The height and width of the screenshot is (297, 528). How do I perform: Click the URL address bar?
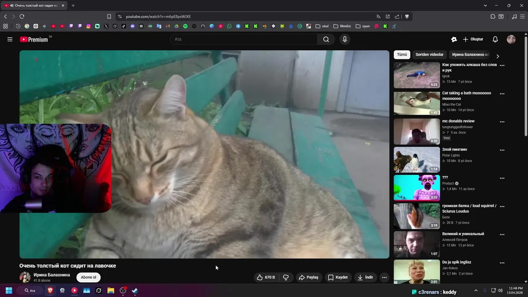pos(243,16)
